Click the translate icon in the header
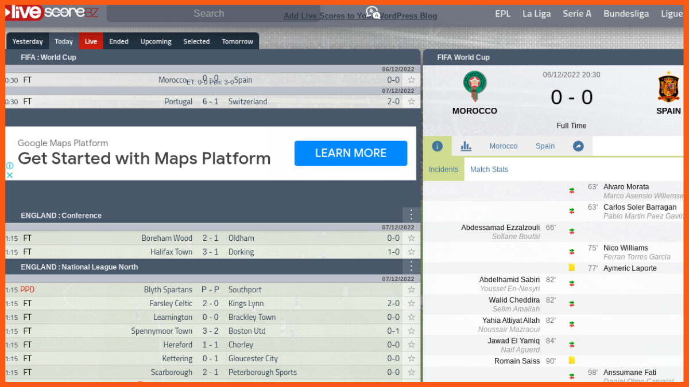 point(373,13)
